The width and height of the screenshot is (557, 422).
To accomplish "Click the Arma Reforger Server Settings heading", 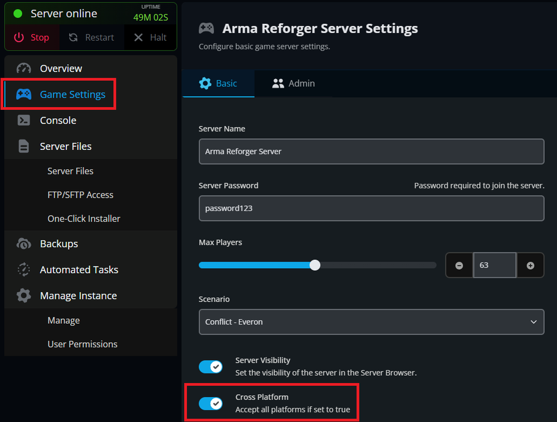I will point(320,28).
